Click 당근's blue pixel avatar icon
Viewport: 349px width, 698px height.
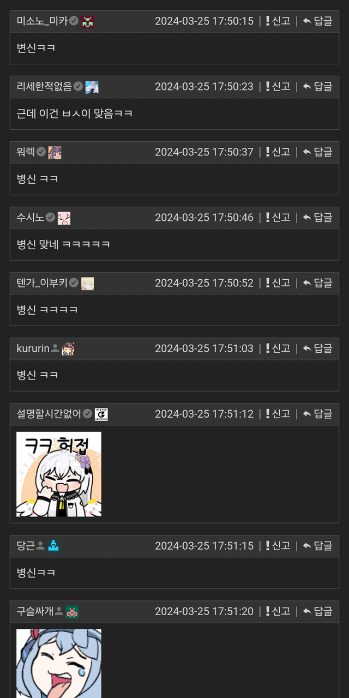coord(53,546)
